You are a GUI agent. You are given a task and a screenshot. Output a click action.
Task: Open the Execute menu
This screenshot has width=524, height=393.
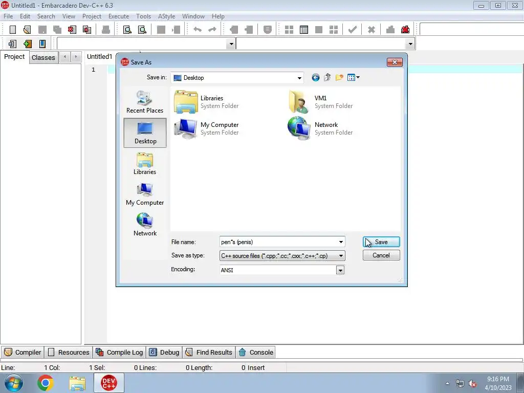[119, 16]
